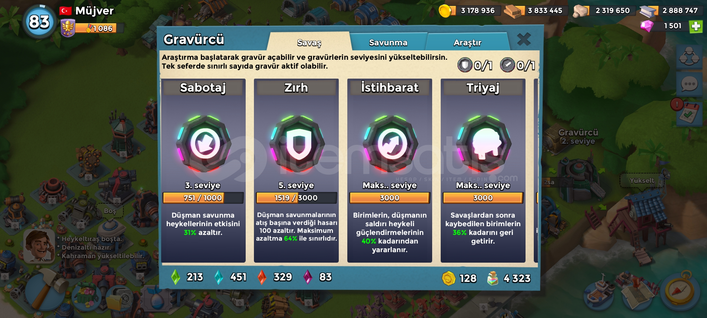707x318 pixels.
Task: Select the Sabotaj engraving icon
Action: click(204, 144)
